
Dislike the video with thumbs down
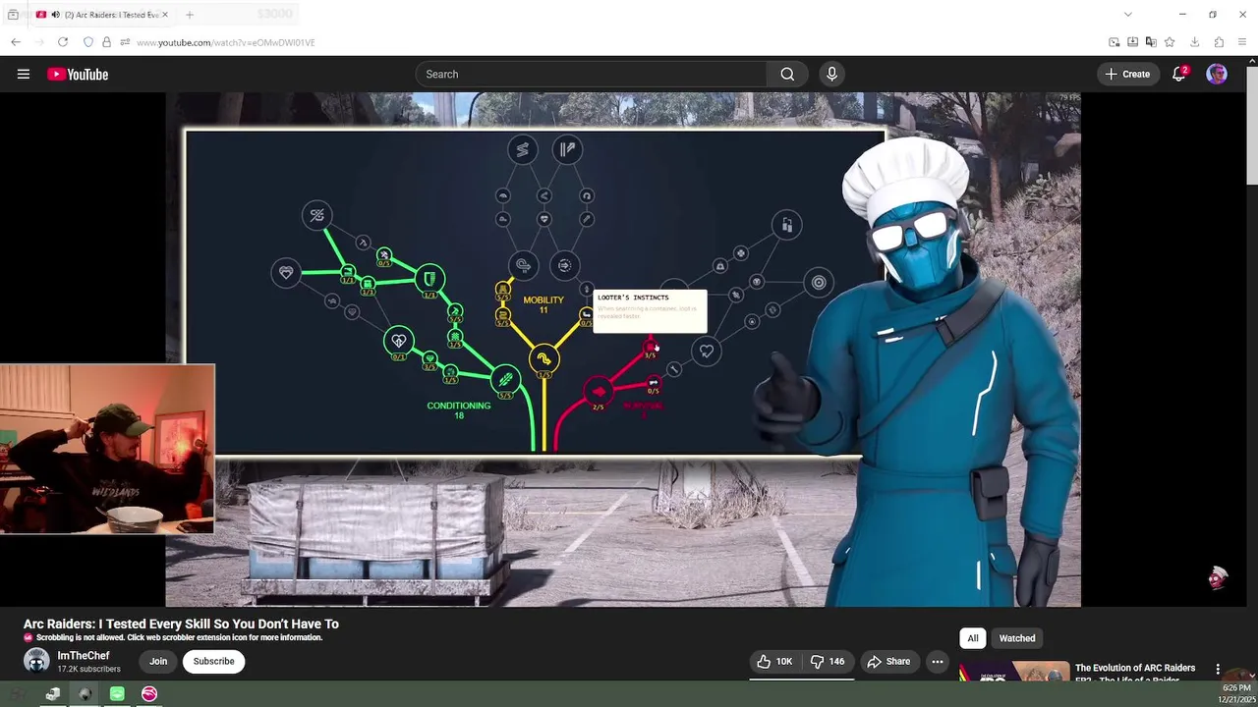(827, 662)
